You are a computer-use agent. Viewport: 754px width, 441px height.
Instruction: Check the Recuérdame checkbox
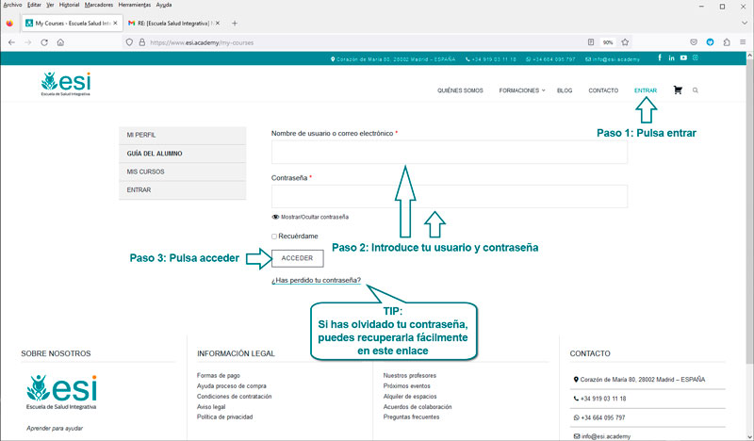[274, 237]
